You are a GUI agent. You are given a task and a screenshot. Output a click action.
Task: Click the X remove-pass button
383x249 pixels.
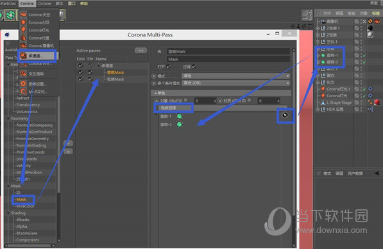69,152
